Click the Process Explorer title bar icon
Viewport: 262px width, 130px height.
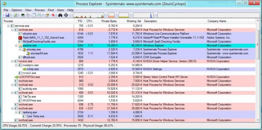tap(5, 3)
